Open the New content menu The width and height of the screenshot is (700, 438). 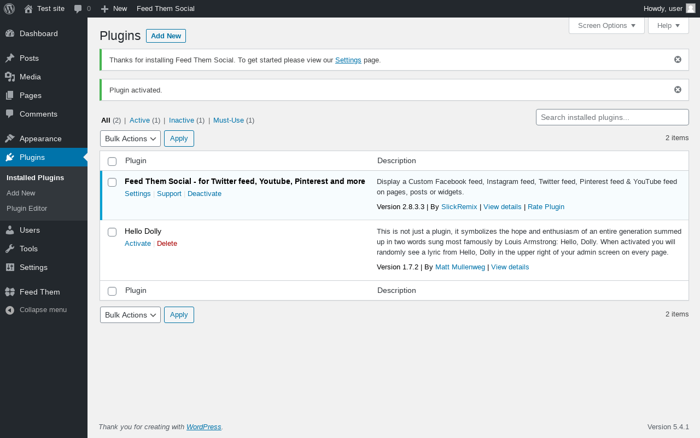[114, 9]
